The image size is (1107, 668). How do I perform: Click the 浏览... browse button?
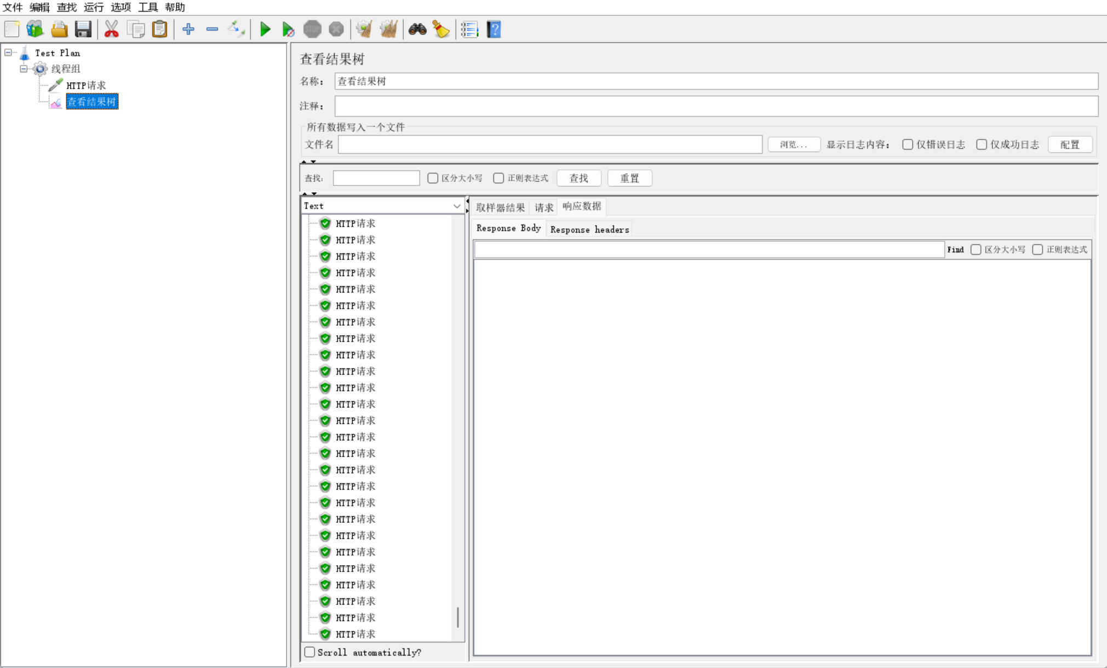pos(793,145)
